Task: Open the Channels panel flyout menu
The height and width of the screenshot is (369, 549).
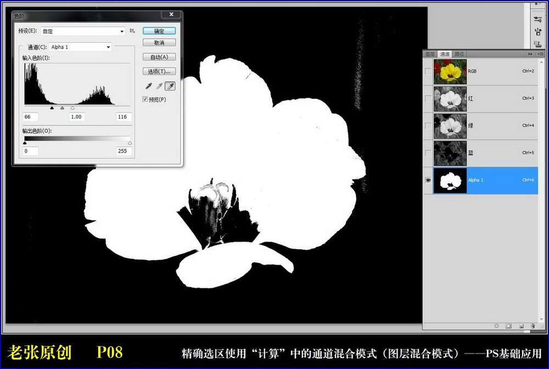Action: [x=540, y=54]
